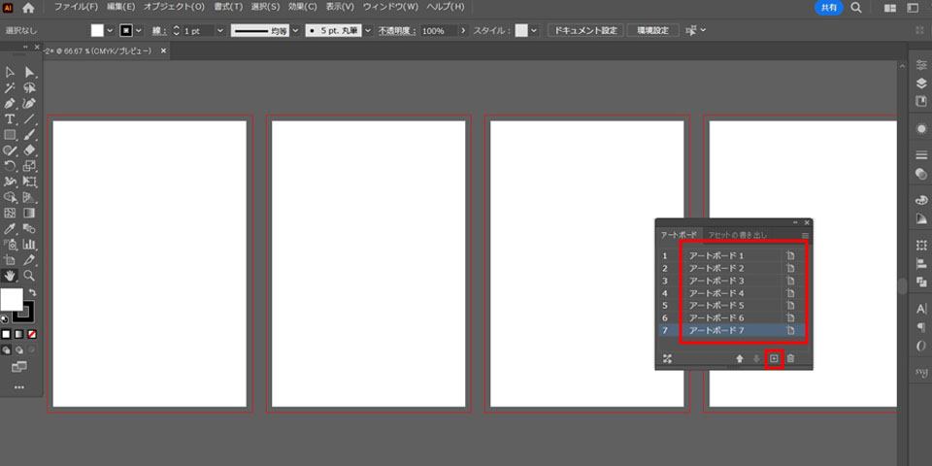
Task: Delete artboard using the trash icon
Action: pyautogui.click(x=790, y=359)
